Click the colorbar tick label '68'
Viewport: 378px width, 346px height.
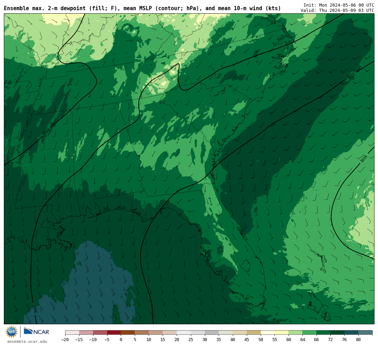[317, 339]
